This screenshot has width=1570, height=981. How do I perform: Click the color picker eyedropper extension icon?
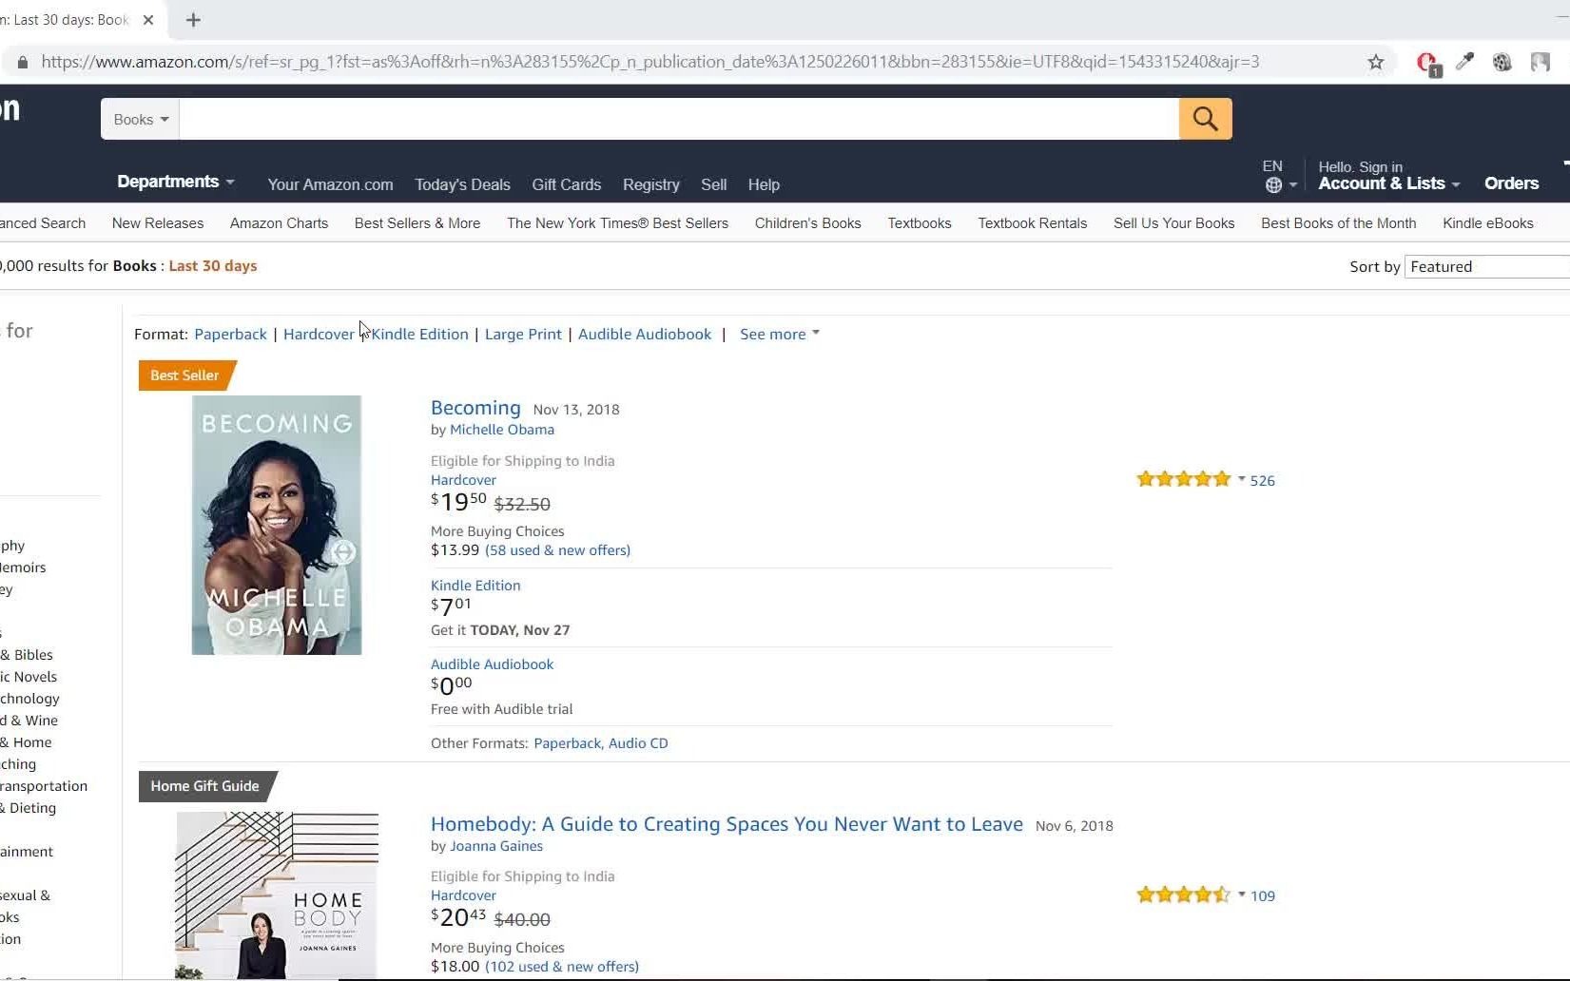(x=1464, y=62)
